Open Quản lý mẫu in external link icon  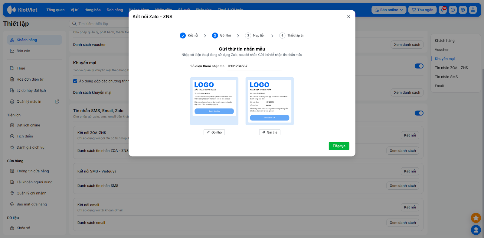57,101
